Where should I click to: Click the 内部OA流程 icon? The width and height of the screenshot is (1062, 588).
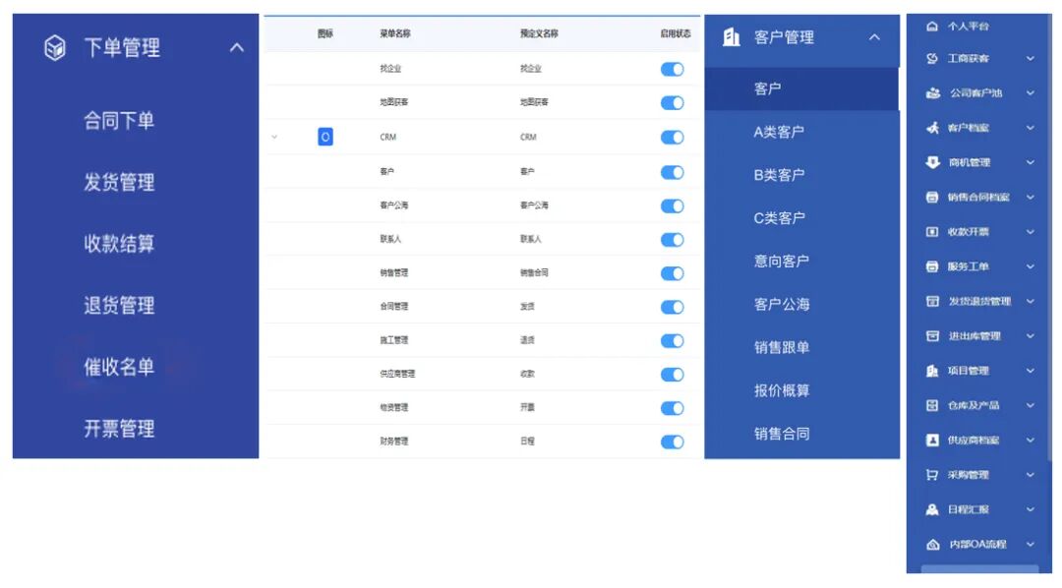(932, 544)
